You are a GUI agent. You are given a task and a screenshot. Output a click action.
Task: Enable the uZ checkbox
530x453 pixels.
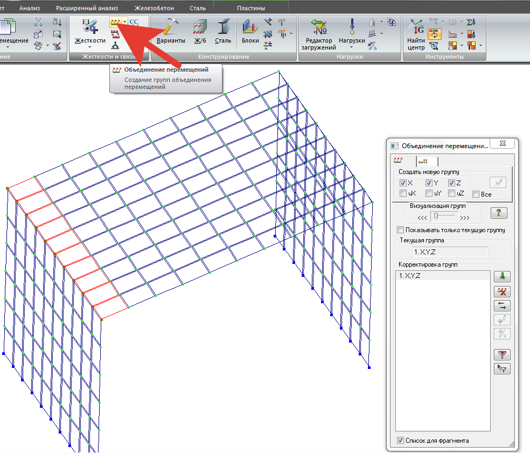click(451, 193)
